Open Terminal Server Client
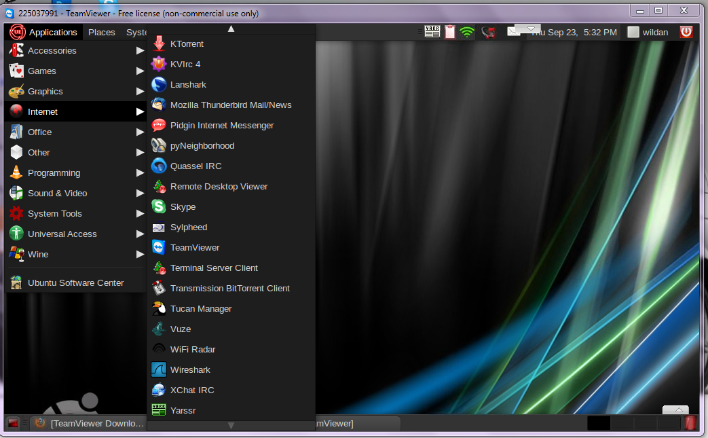The height and width of the screenshot is (438, 708). pyautogui.click(x=231, y=268)
